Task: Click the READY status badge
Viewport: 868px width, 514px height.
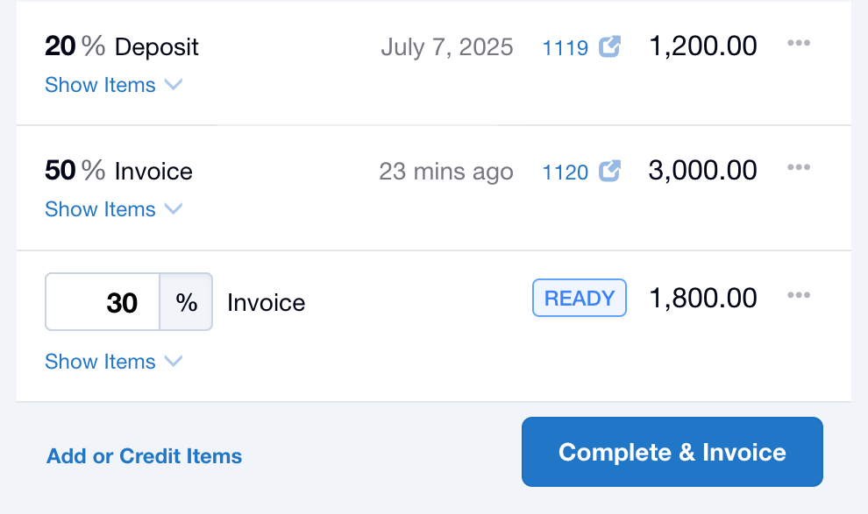Action: point(579,298)
